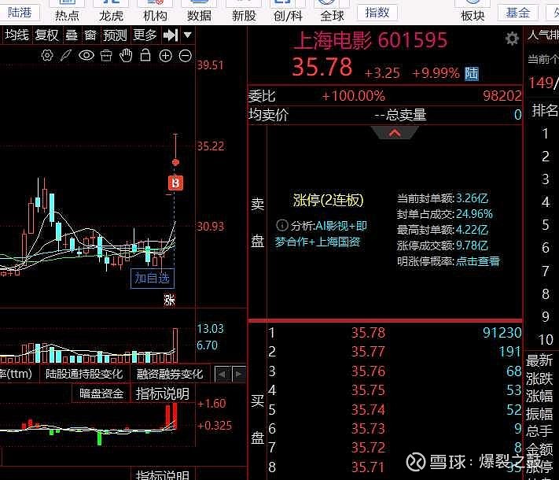The height and width of the screenshot is (480, 559).
Task: Click stock title 上海电影 601595
Action: pos(370,40)
